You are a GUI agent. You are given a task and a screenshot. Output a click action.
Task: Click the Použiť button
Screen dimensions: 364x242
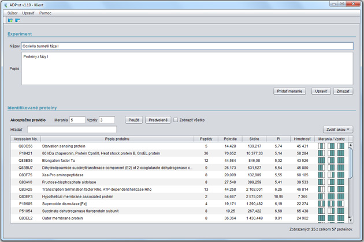click(134, 120)
